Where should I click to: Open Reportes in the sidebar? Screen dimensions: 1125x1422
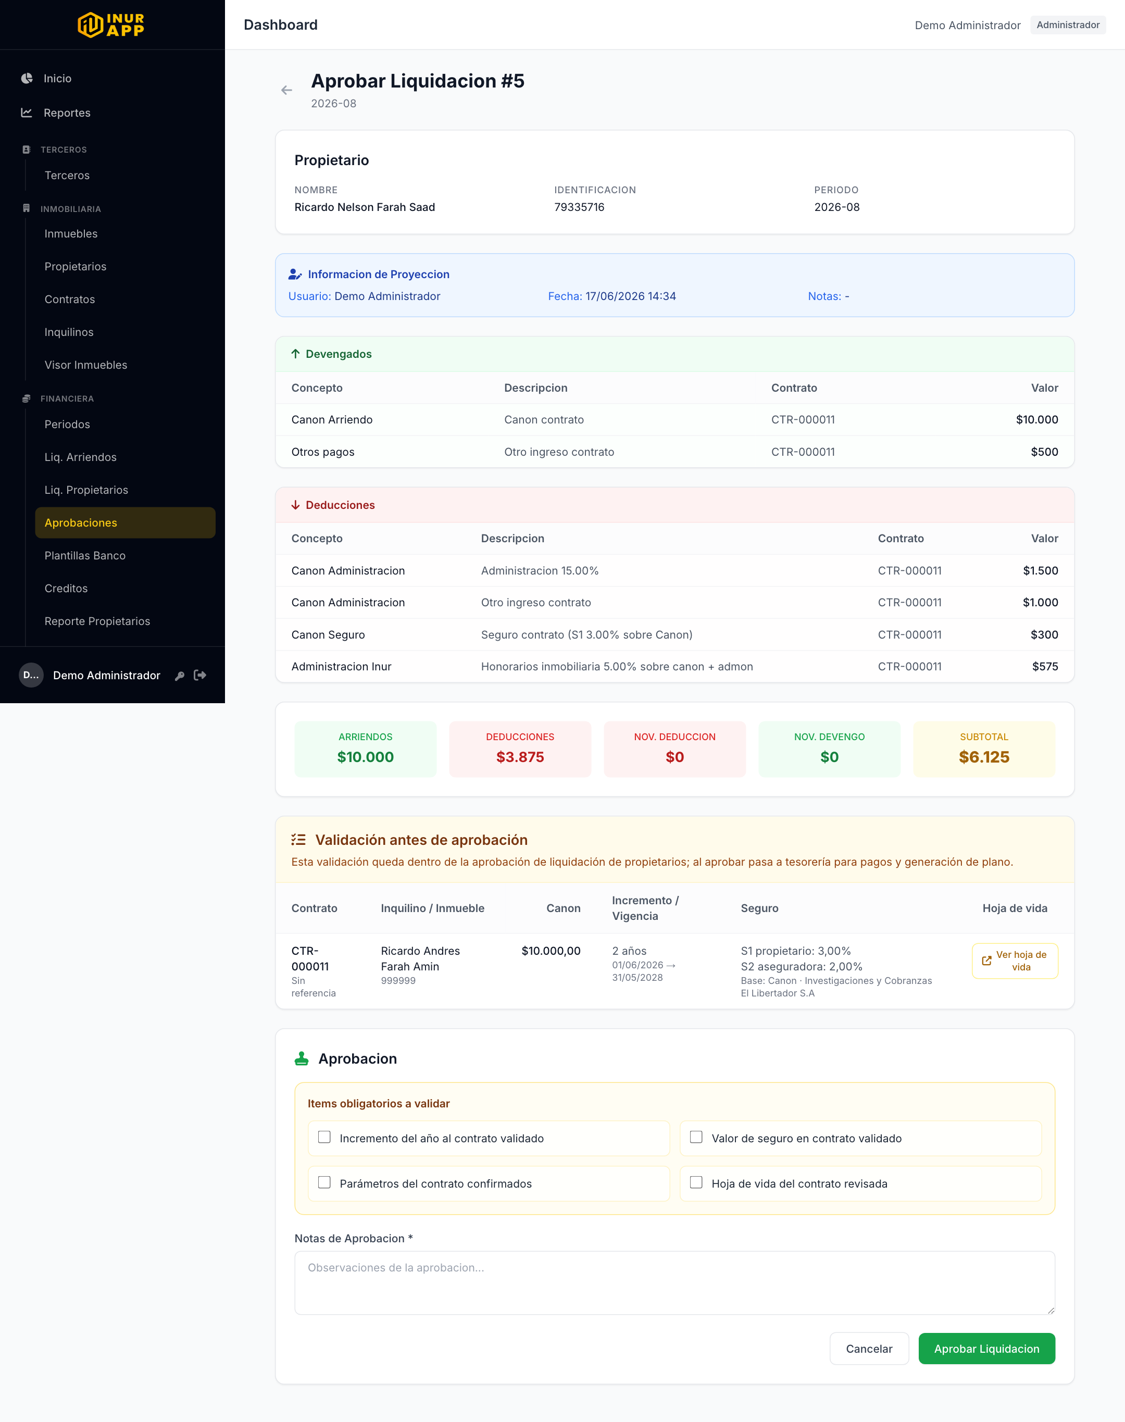tap(112, 113)
